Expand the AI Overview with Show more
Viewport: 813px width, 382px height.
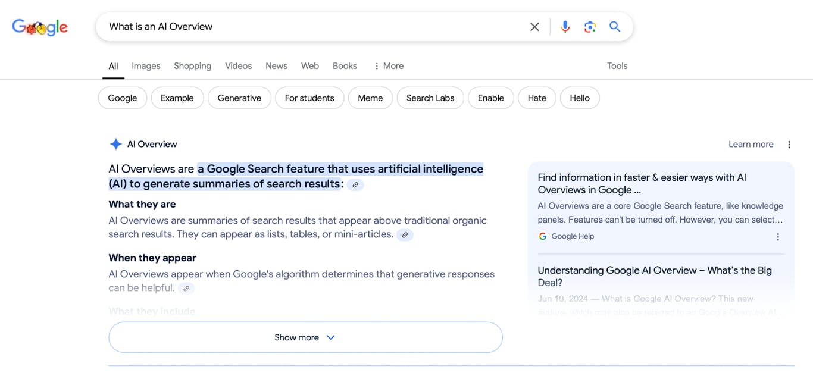coord(305,337)
